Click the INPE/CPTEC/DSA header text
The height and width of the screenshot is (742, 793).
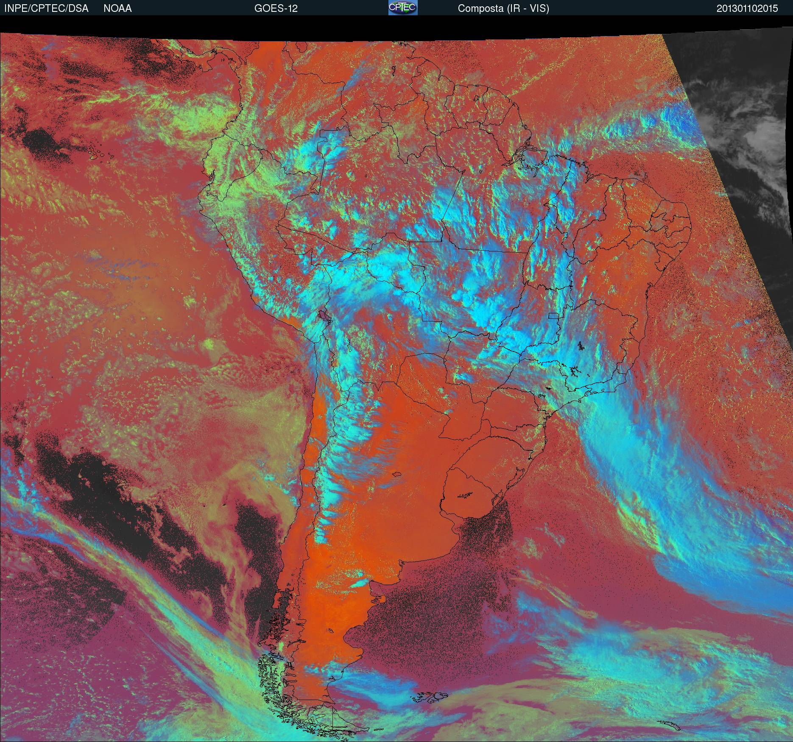click(x=46, y=8)
